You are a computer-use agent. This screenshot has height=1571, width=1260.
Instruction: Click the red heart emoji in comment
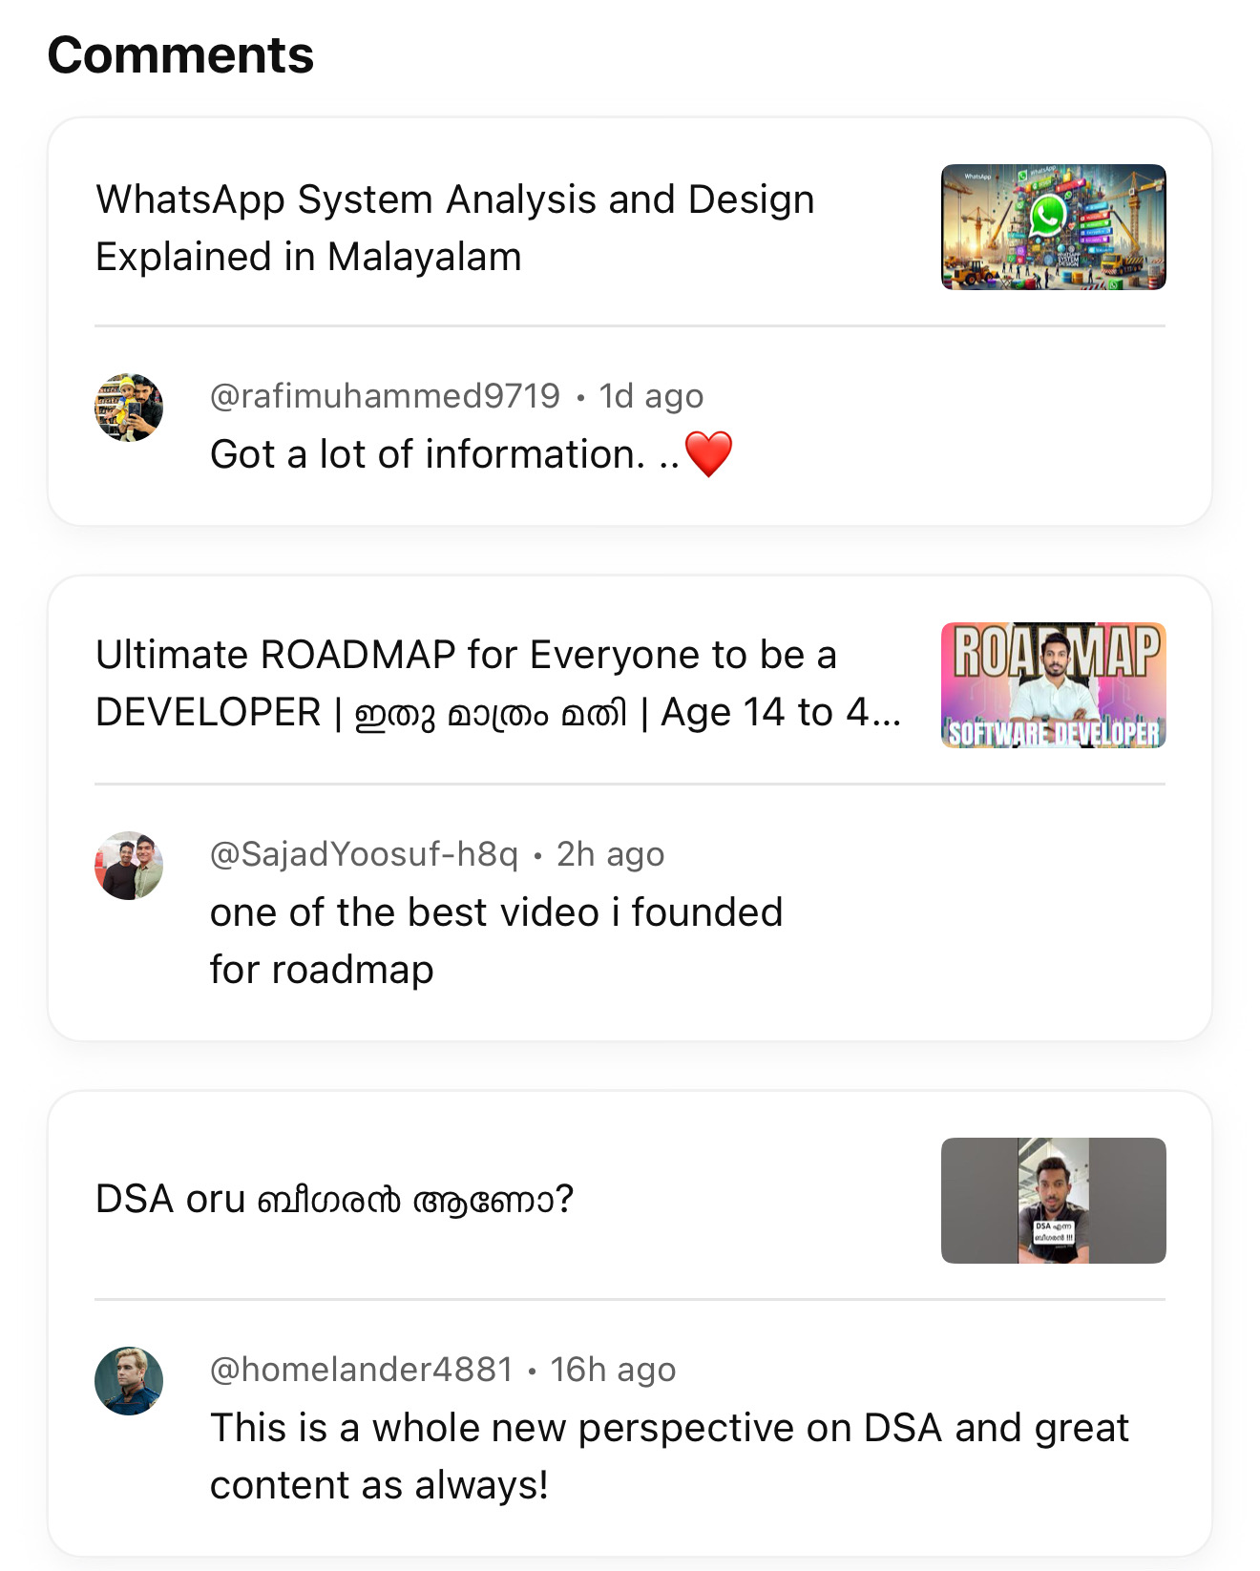pos(708,454)
